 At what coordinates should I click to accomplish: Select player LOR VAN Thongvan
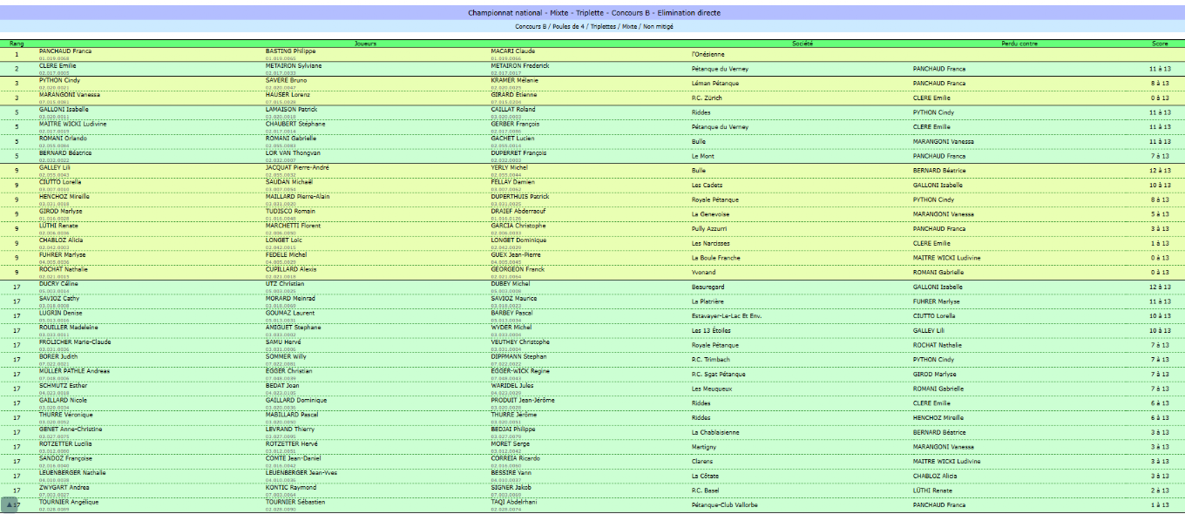coord(293,152)
